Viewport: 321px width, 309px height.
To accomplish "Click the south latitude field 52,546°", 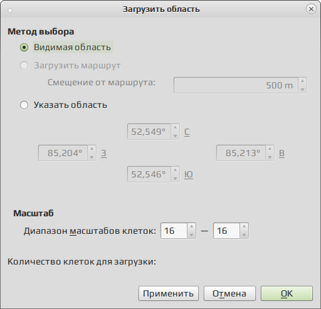I will [149, 174].
